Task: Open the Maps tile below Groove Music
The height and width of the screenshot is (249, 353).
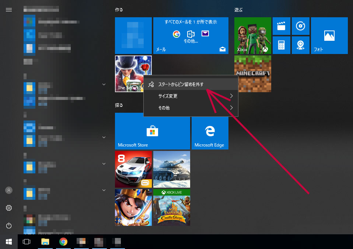Action: 301,45
